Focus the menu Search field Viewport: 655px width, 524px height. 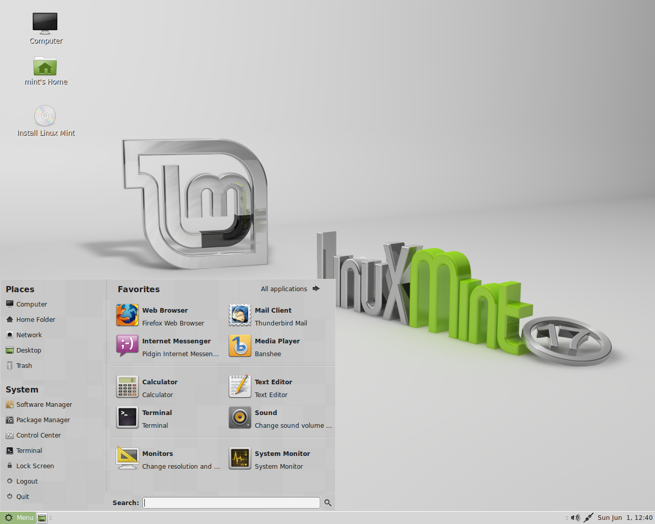coord(231,503)
